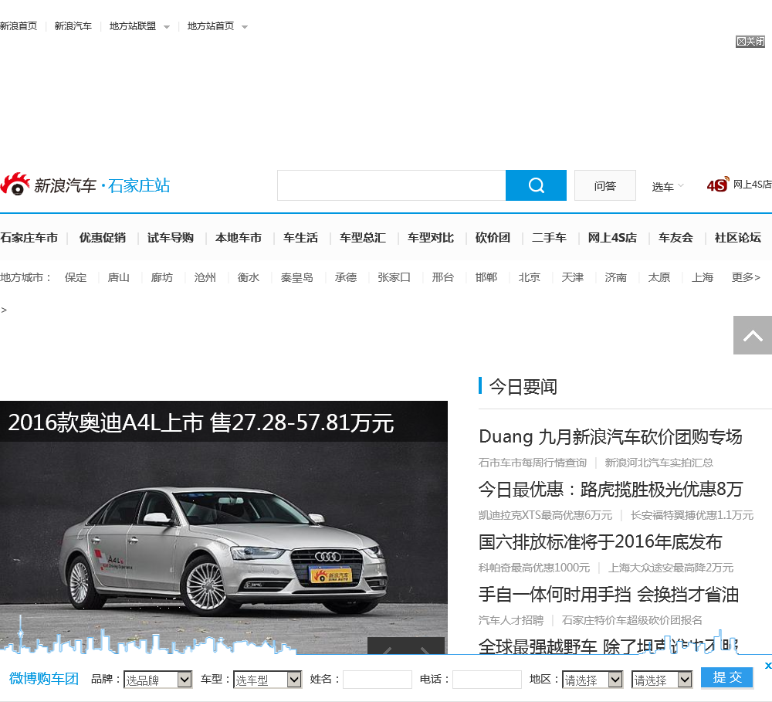Open Duang 九月新浪汽车砍价团购专场 headline
Image resolution: width=772 pixels, height=702 pixels.
[611, 436]
